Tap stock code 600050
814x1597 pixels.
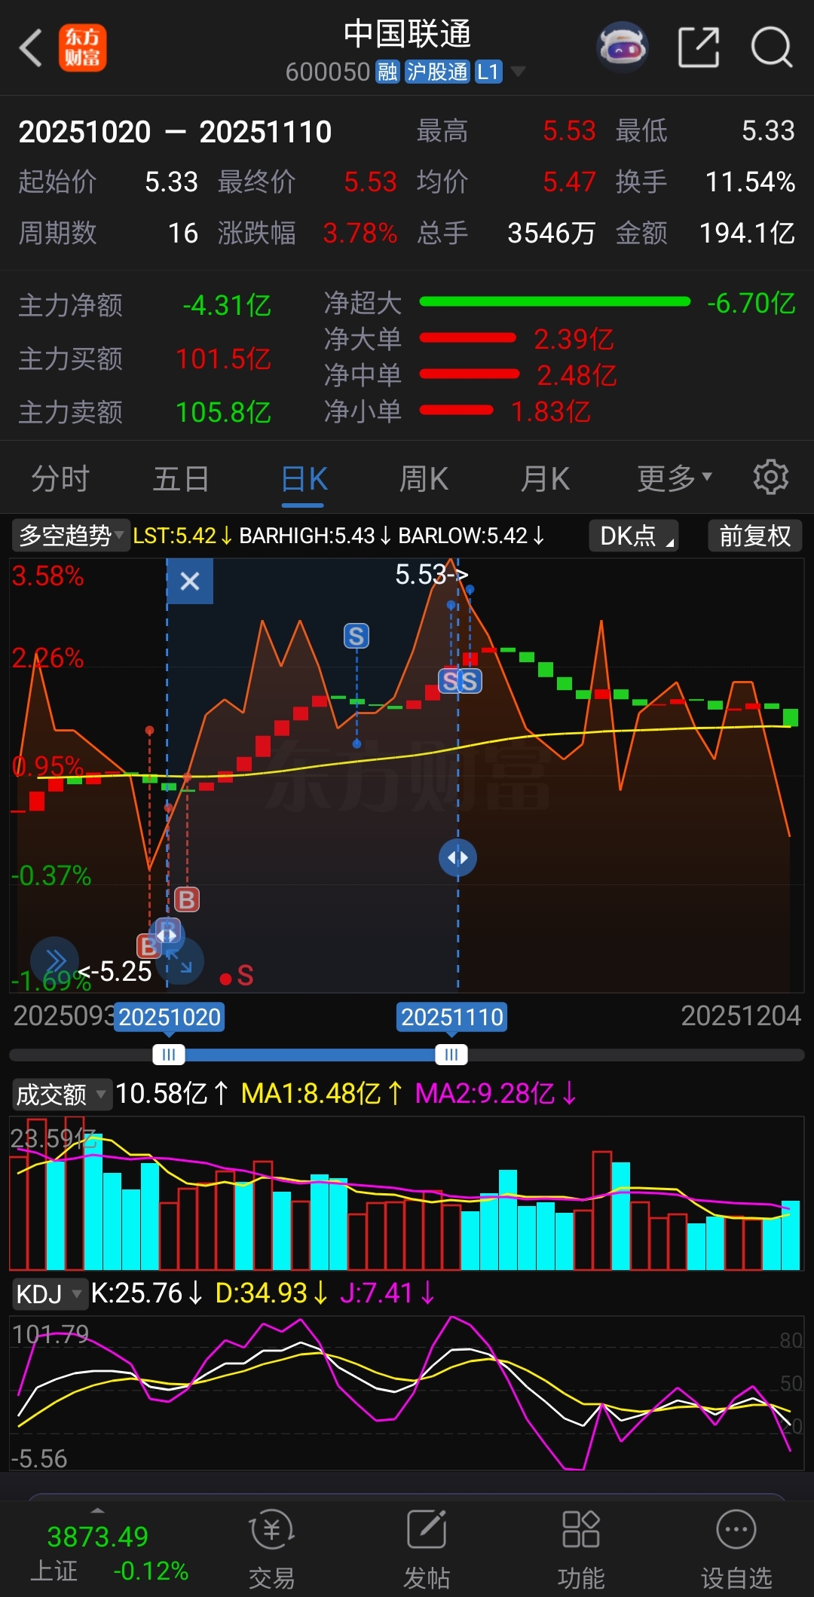tap(328, 72)
